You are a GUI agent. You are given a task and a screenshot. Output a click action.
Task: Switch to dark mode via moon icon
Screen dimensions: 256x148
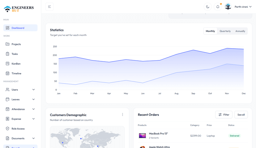tap(207, 7)
